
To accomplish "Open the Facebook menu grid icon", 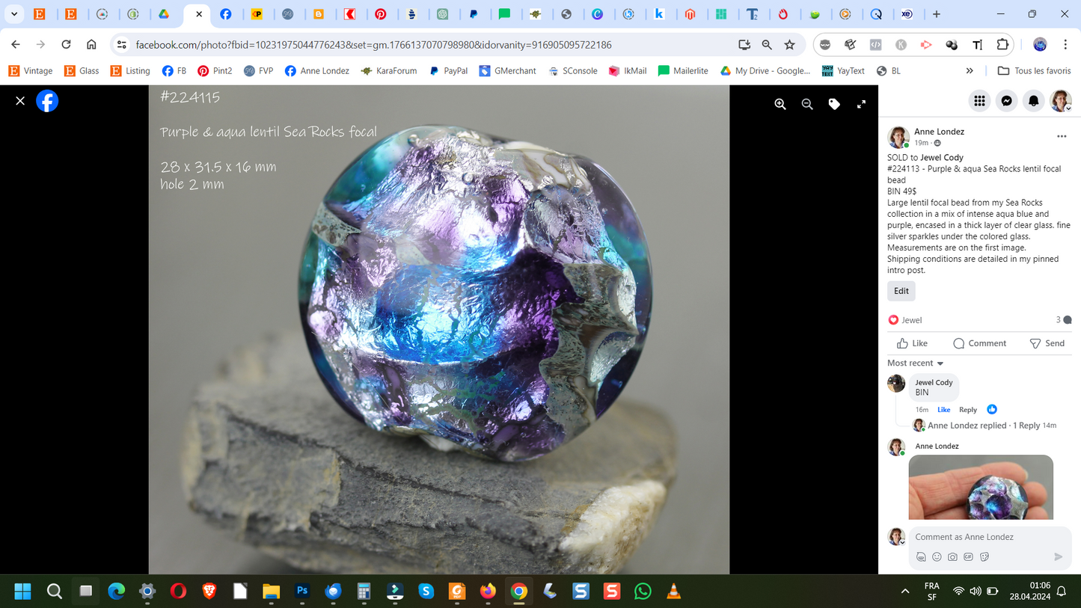I will click(x=979, y=101).
